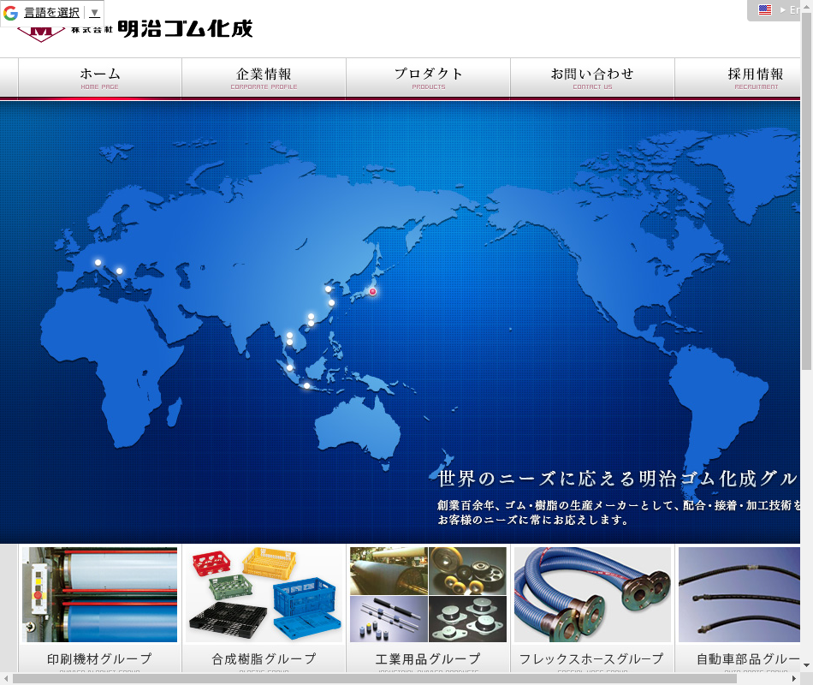Viewport: 813px width, 685px height.
Task: Go to the プロダクト products menu
Action: click(428, 79)
